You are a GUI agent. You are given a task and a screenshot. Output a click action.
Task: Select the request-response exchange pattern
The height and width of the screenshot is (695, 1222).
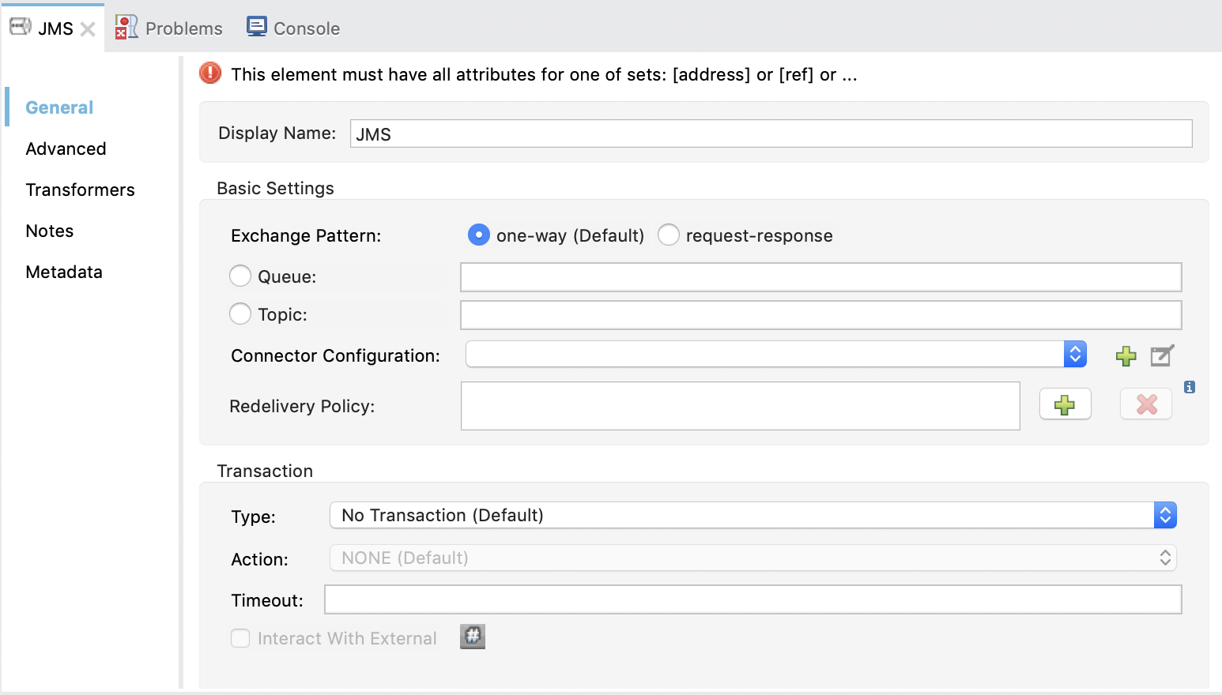(x=669, y=235)
